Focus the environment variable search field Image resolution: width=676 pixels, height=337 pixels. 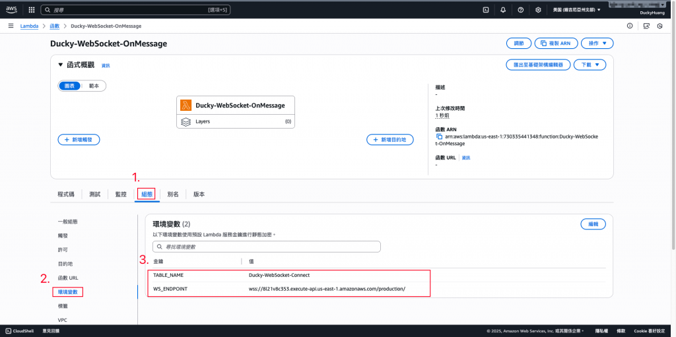(x=267, y=247)
